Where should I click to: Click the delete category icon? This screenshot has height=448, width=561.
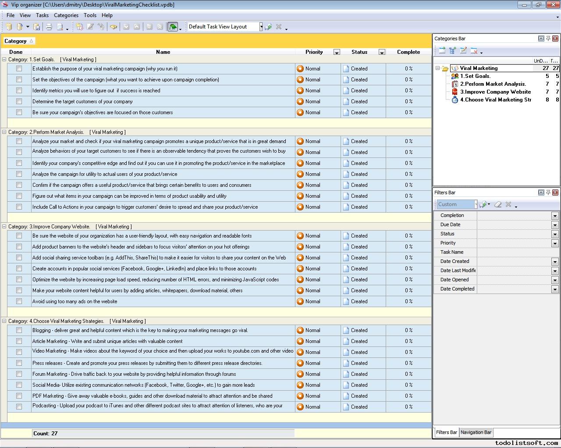point(474,51)
